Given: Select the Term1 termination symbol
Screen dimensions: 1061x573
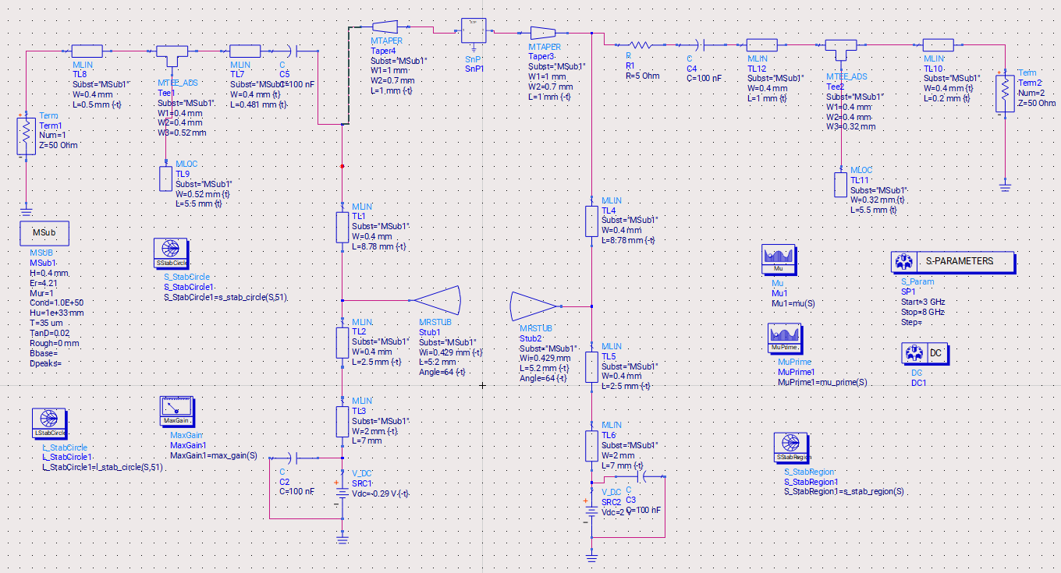Looking at the screenshot, I should click(x=27, y=136).
